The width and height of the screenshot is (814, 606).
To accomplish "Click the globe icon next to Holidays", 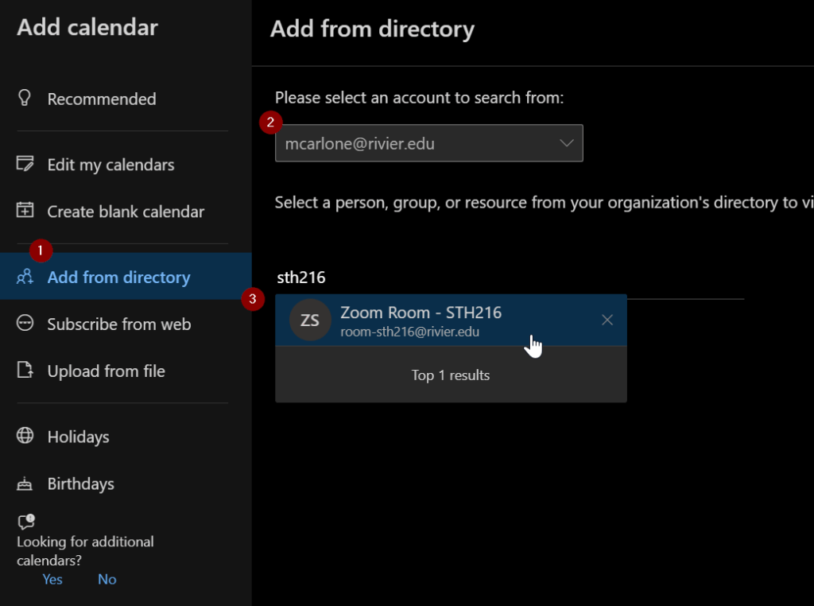I will tap(25, 437).
